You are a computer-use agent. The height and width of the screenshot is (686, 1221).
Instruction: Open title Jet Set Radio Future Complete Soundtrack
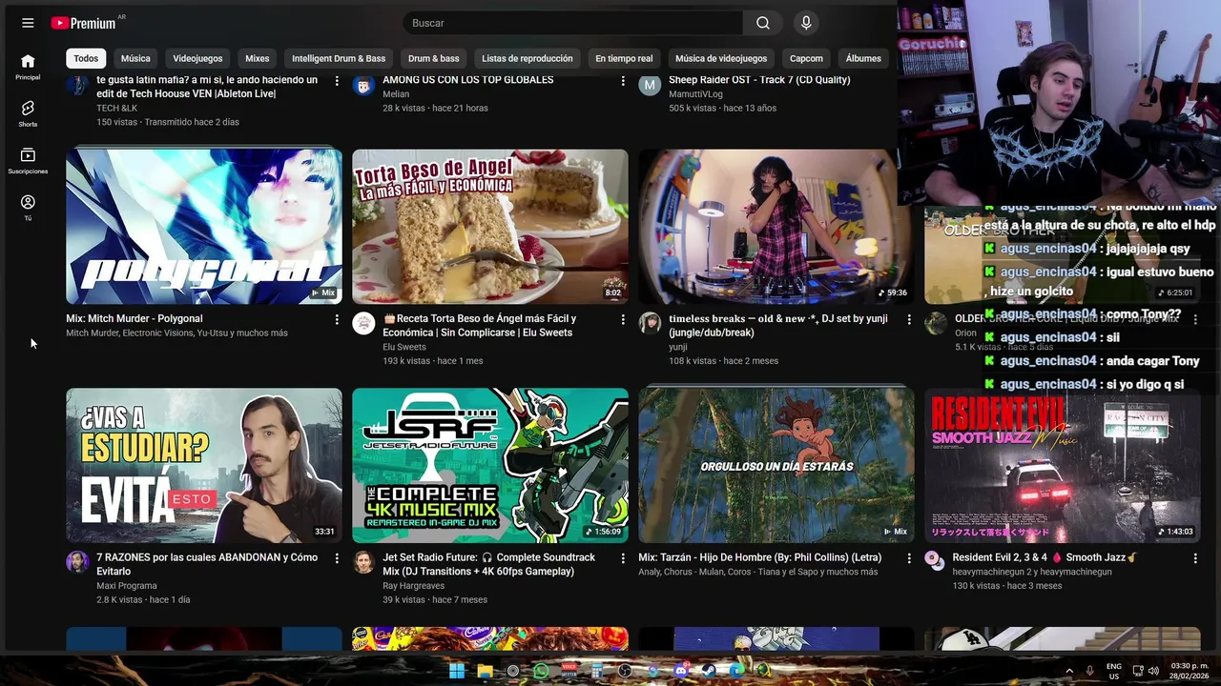[x=488, y=564]
